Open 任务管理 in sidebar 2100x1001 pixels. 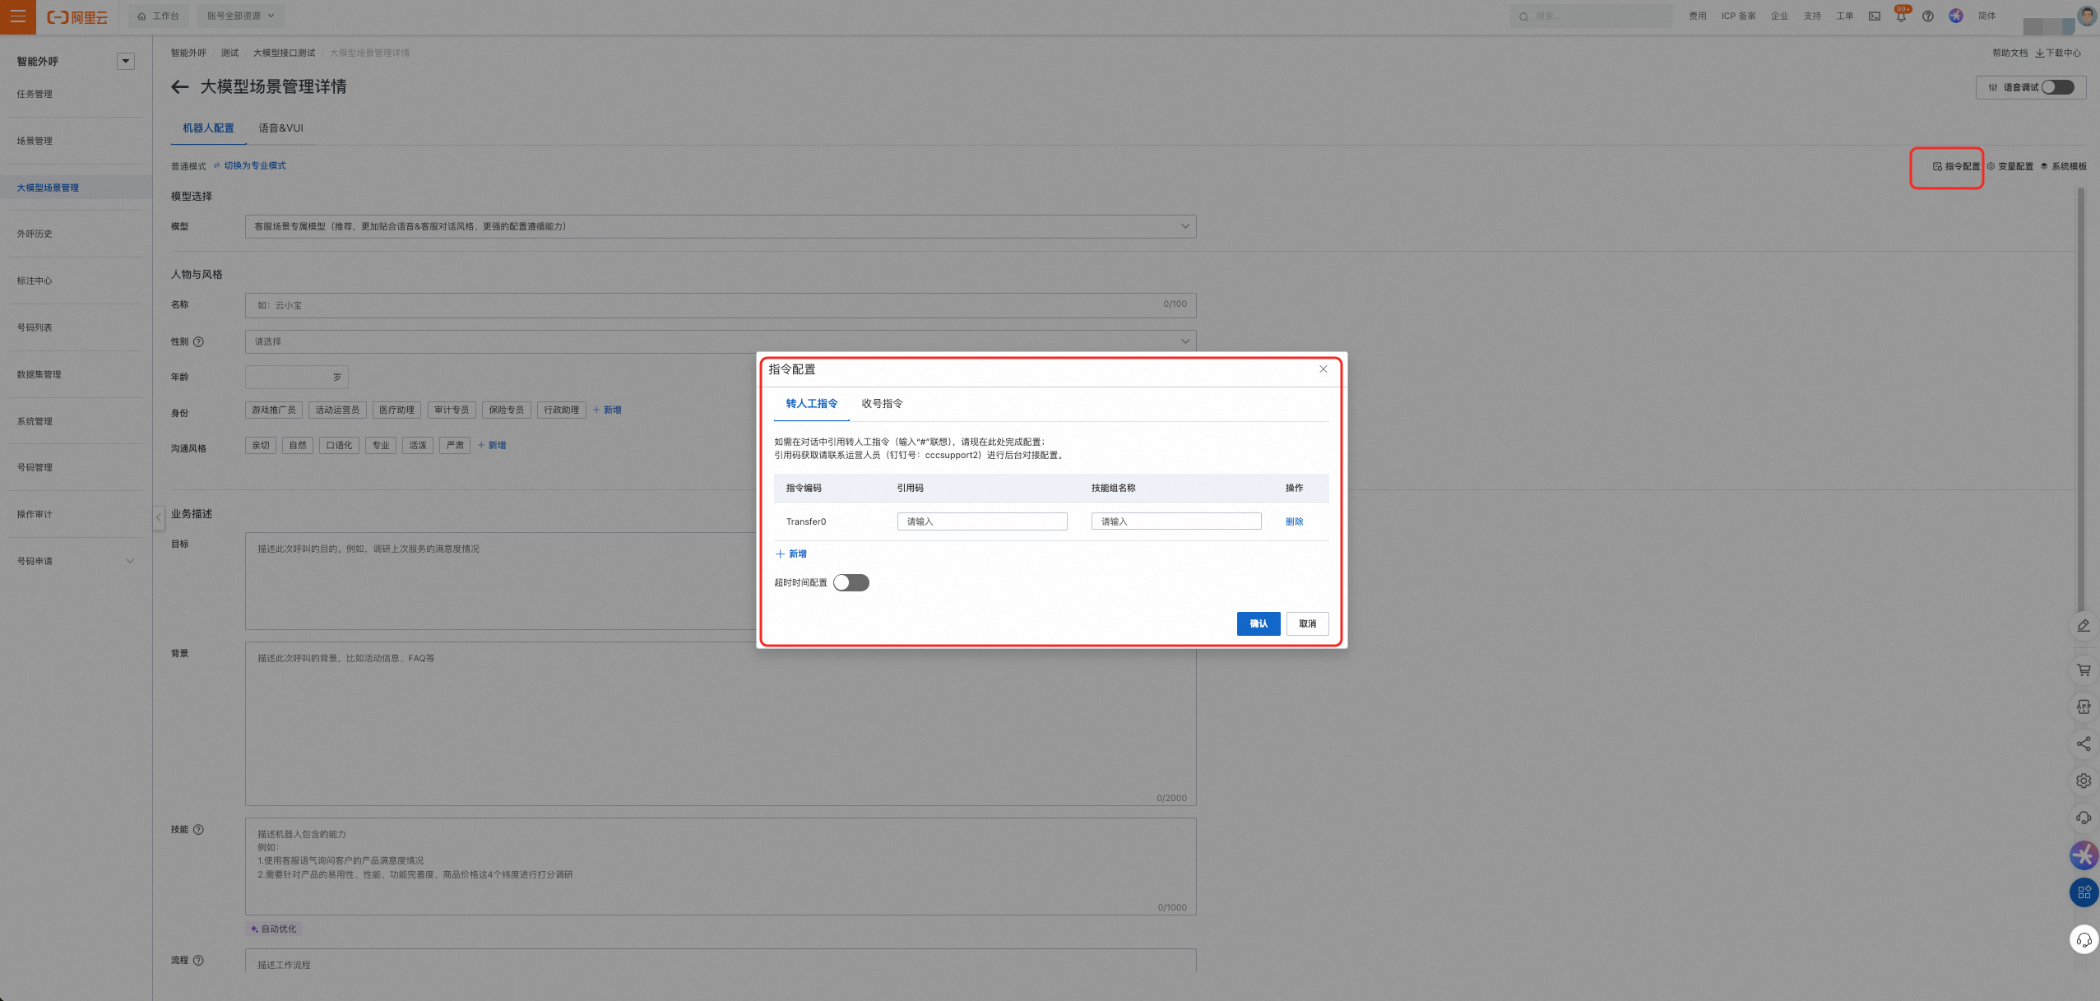point(35,95)
